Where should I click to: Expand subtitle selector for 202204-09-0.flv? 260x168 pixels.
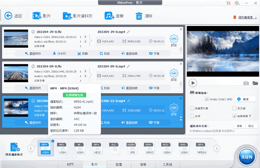point(81,81)
